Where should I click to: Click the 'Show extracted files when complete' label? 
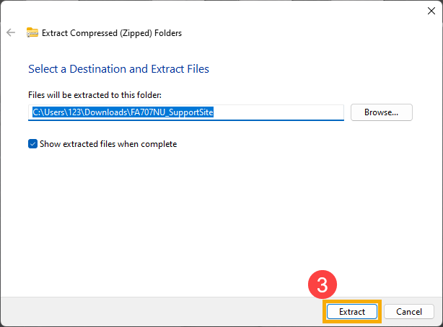[x=108, y=144]
